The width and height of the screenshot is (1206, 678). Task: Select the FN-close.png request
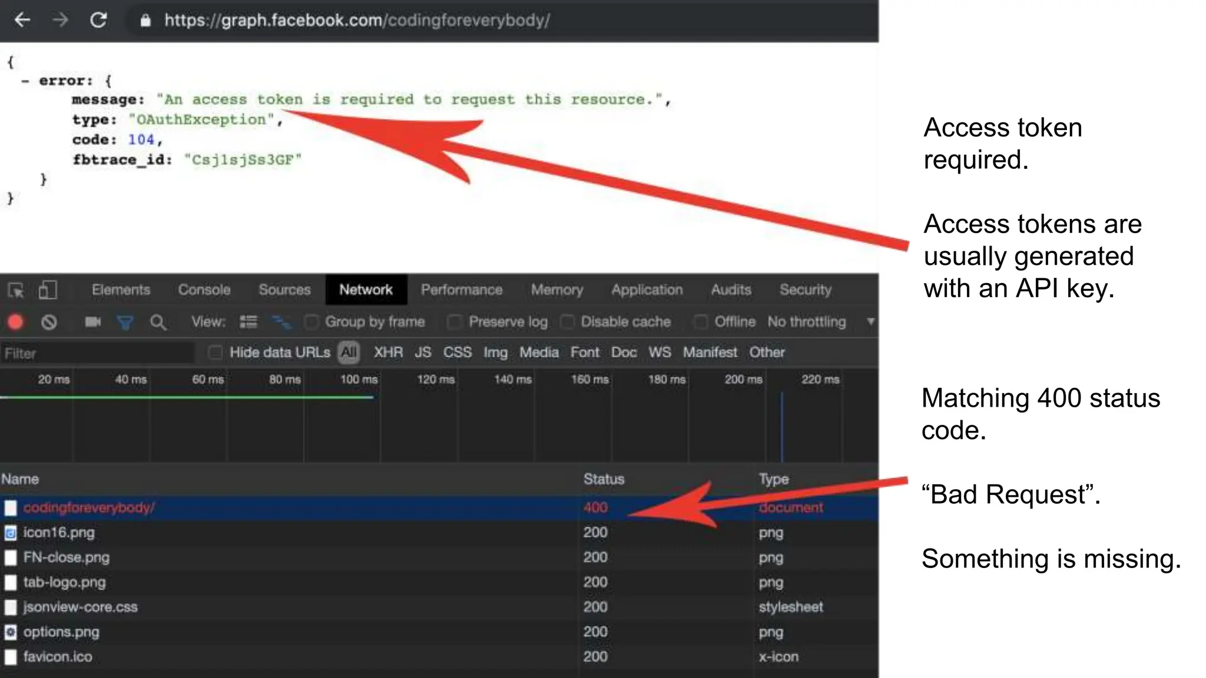tap(439, 557)
